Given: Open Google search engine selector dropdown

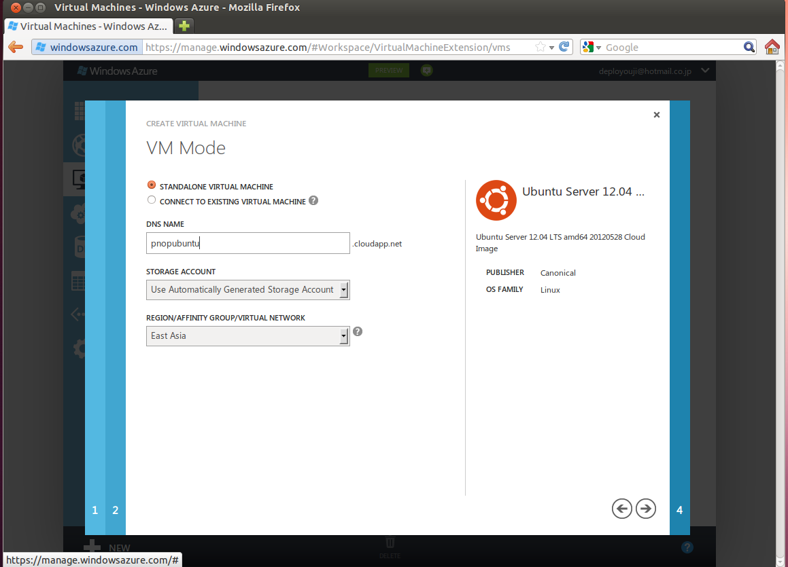Looking at the screenshot, I should (x=592, y=47).
